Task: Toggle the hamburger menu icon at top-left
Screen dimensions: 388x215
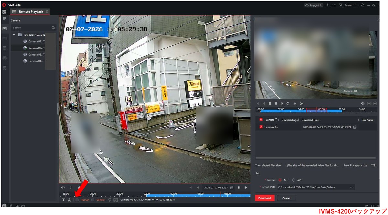Action: click(5, 19)
